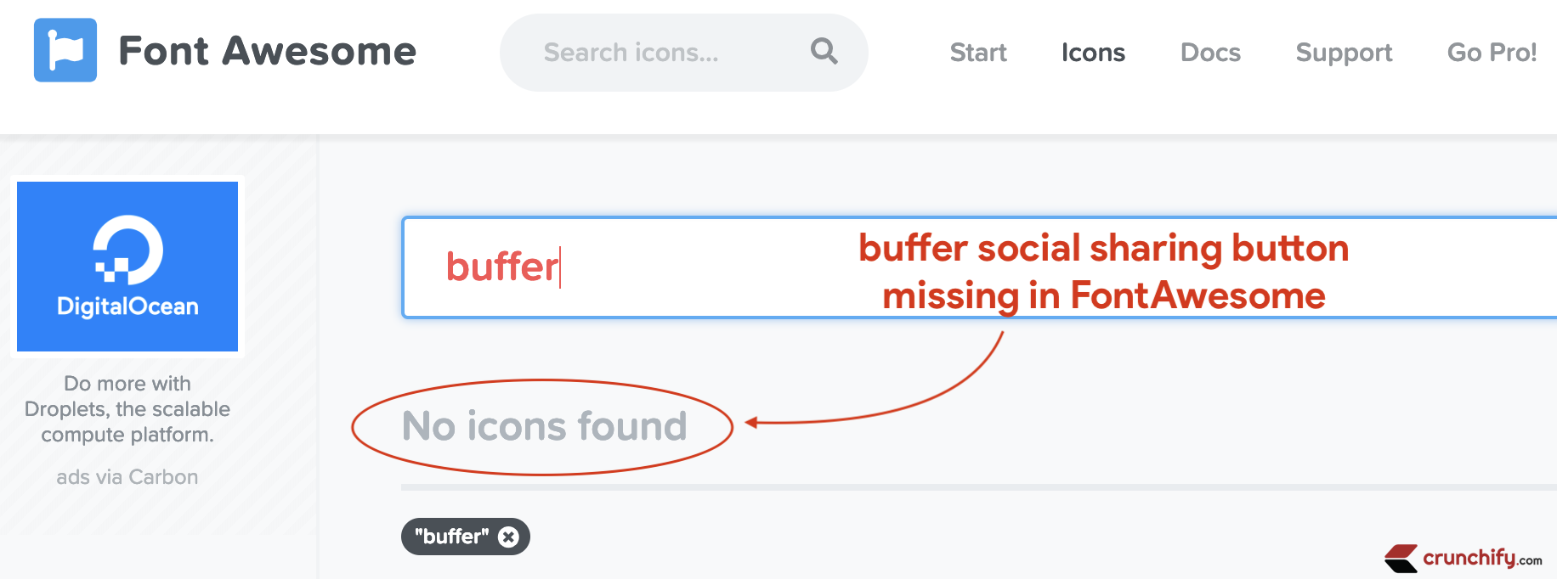Click the magnifying glass search icon
The image size is (1557, 579).
pos(823,52)
